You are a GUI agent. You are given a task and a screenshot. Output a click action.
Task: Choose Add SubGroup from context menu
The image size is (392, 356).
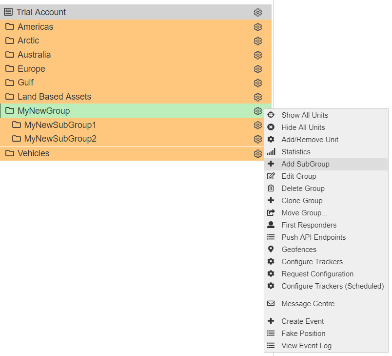pos(326,164)
